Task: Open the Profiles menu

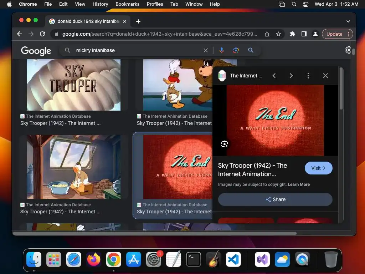Action: (x=155, y=4)
